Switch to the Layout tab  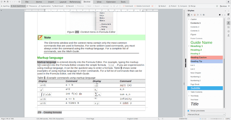click(63, 2)
